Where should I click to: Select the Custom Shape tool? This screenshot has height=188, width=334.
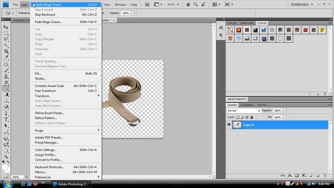click(x=6, y=132)
